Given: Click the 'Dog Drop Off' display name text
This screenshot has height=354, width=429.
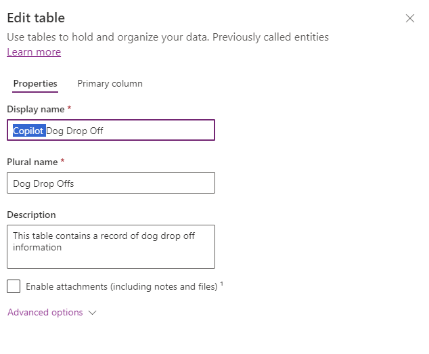Looking at the screenshot, I should tap(75, 131).
